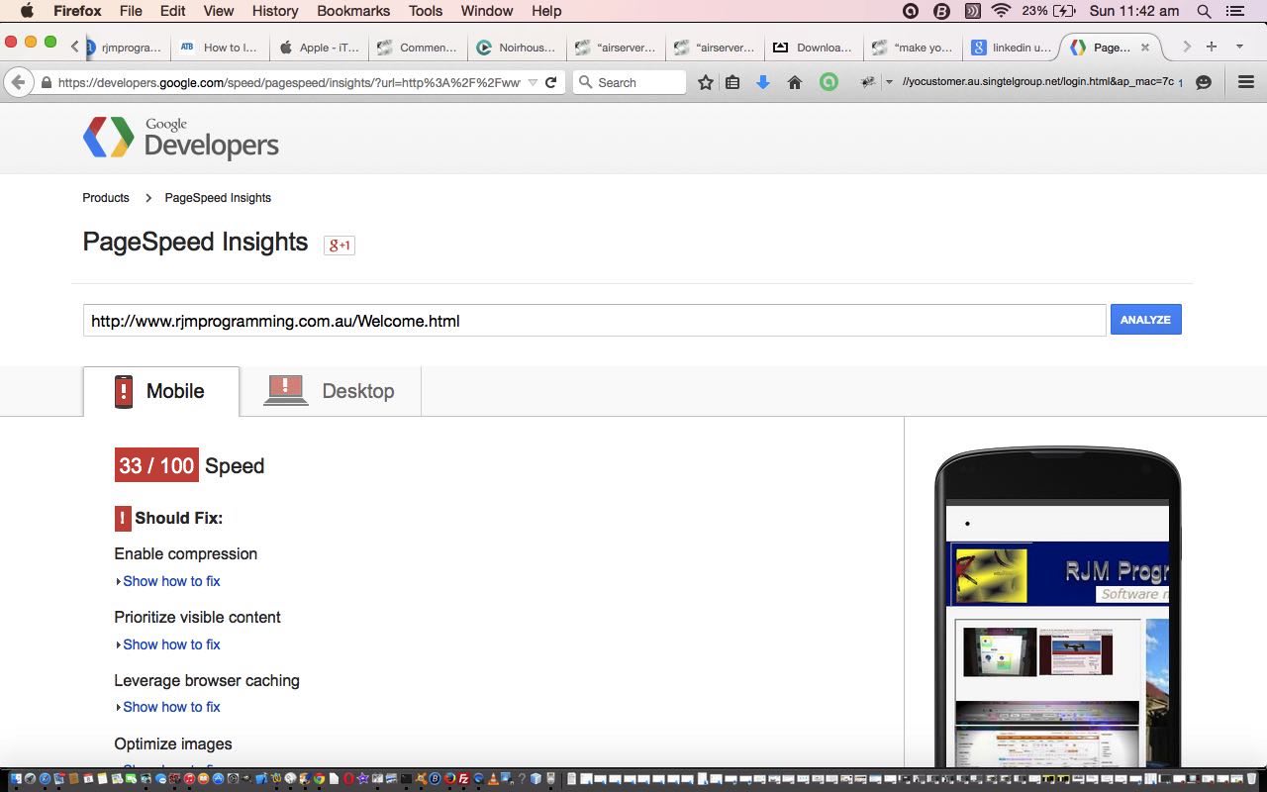This screenshot has height=792, width=1267.
Task: Switch to the Apple - iT... browser tab
Action: coord(319,47)
